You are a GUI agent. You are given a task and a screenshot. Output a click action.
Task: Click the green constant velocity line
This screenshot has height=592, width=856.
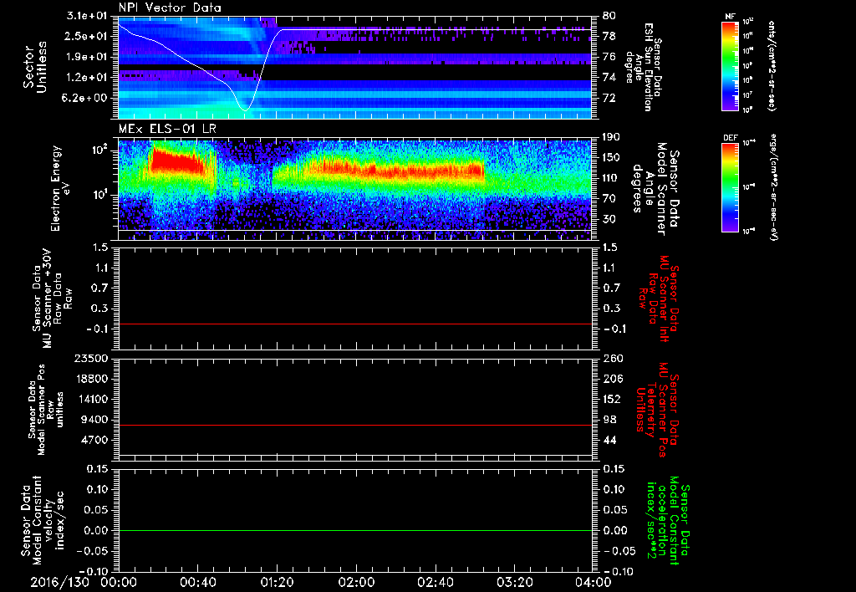(354, 530)
